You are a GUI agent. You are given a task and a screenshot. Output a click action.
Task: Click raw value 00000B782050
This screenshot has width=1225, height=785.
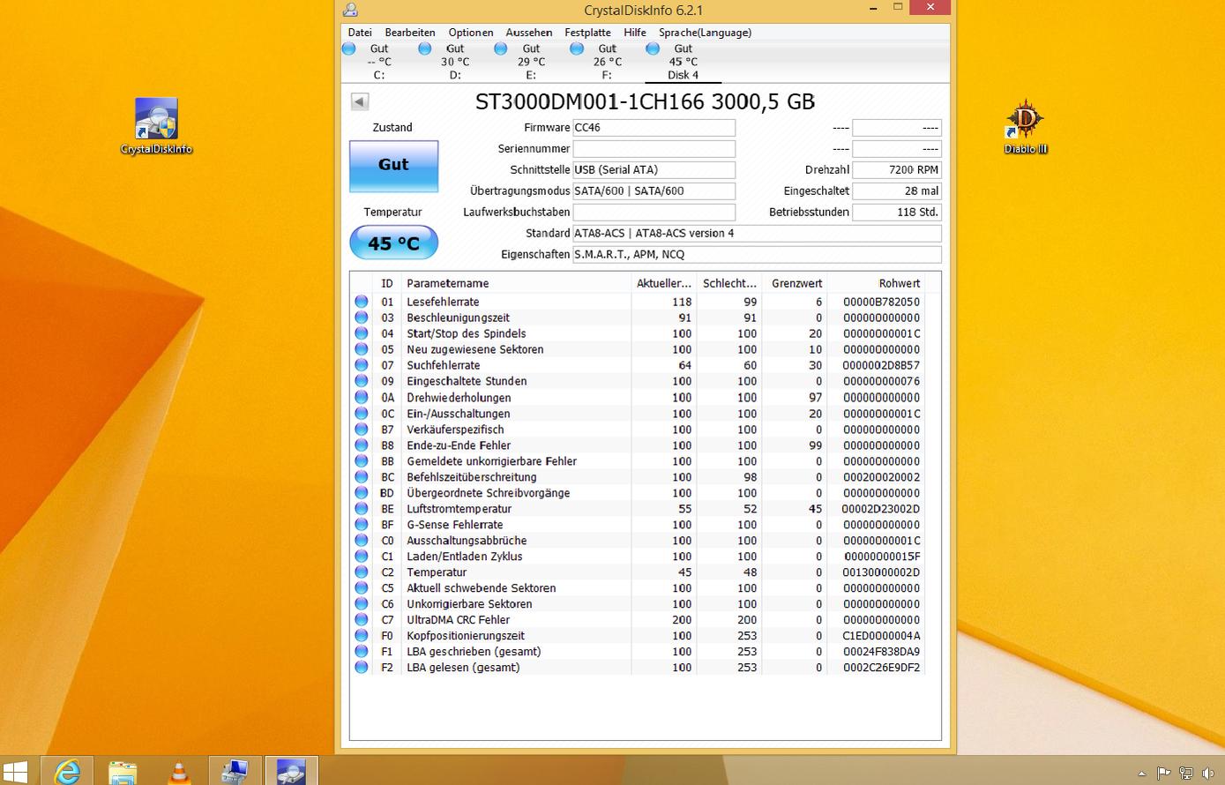(x=881, y=302)
